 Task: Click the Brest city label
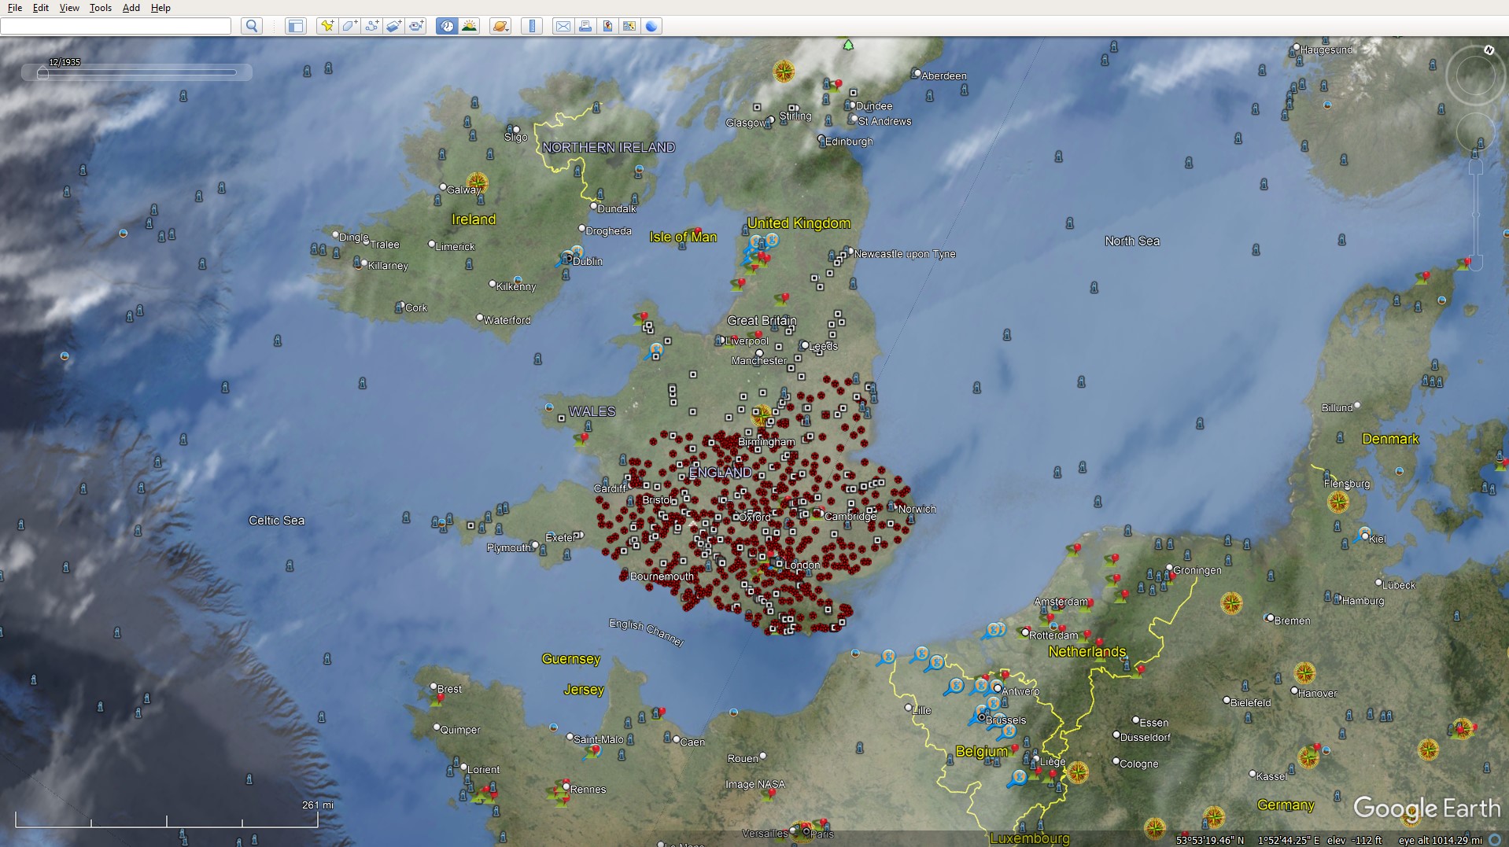(x=449, y=689)
